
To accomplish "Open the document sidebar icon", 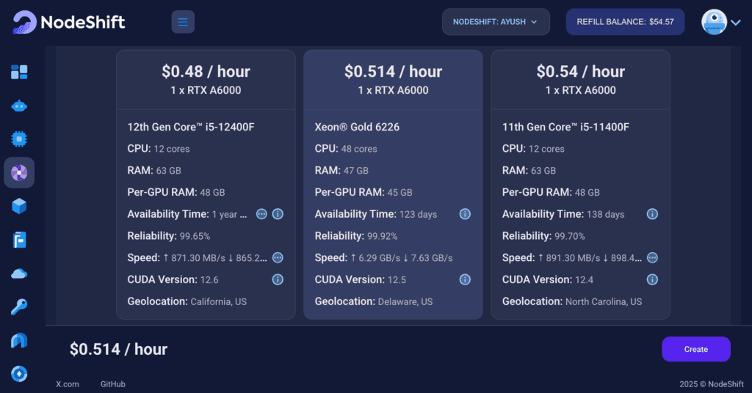I will [x=19, y=240].
